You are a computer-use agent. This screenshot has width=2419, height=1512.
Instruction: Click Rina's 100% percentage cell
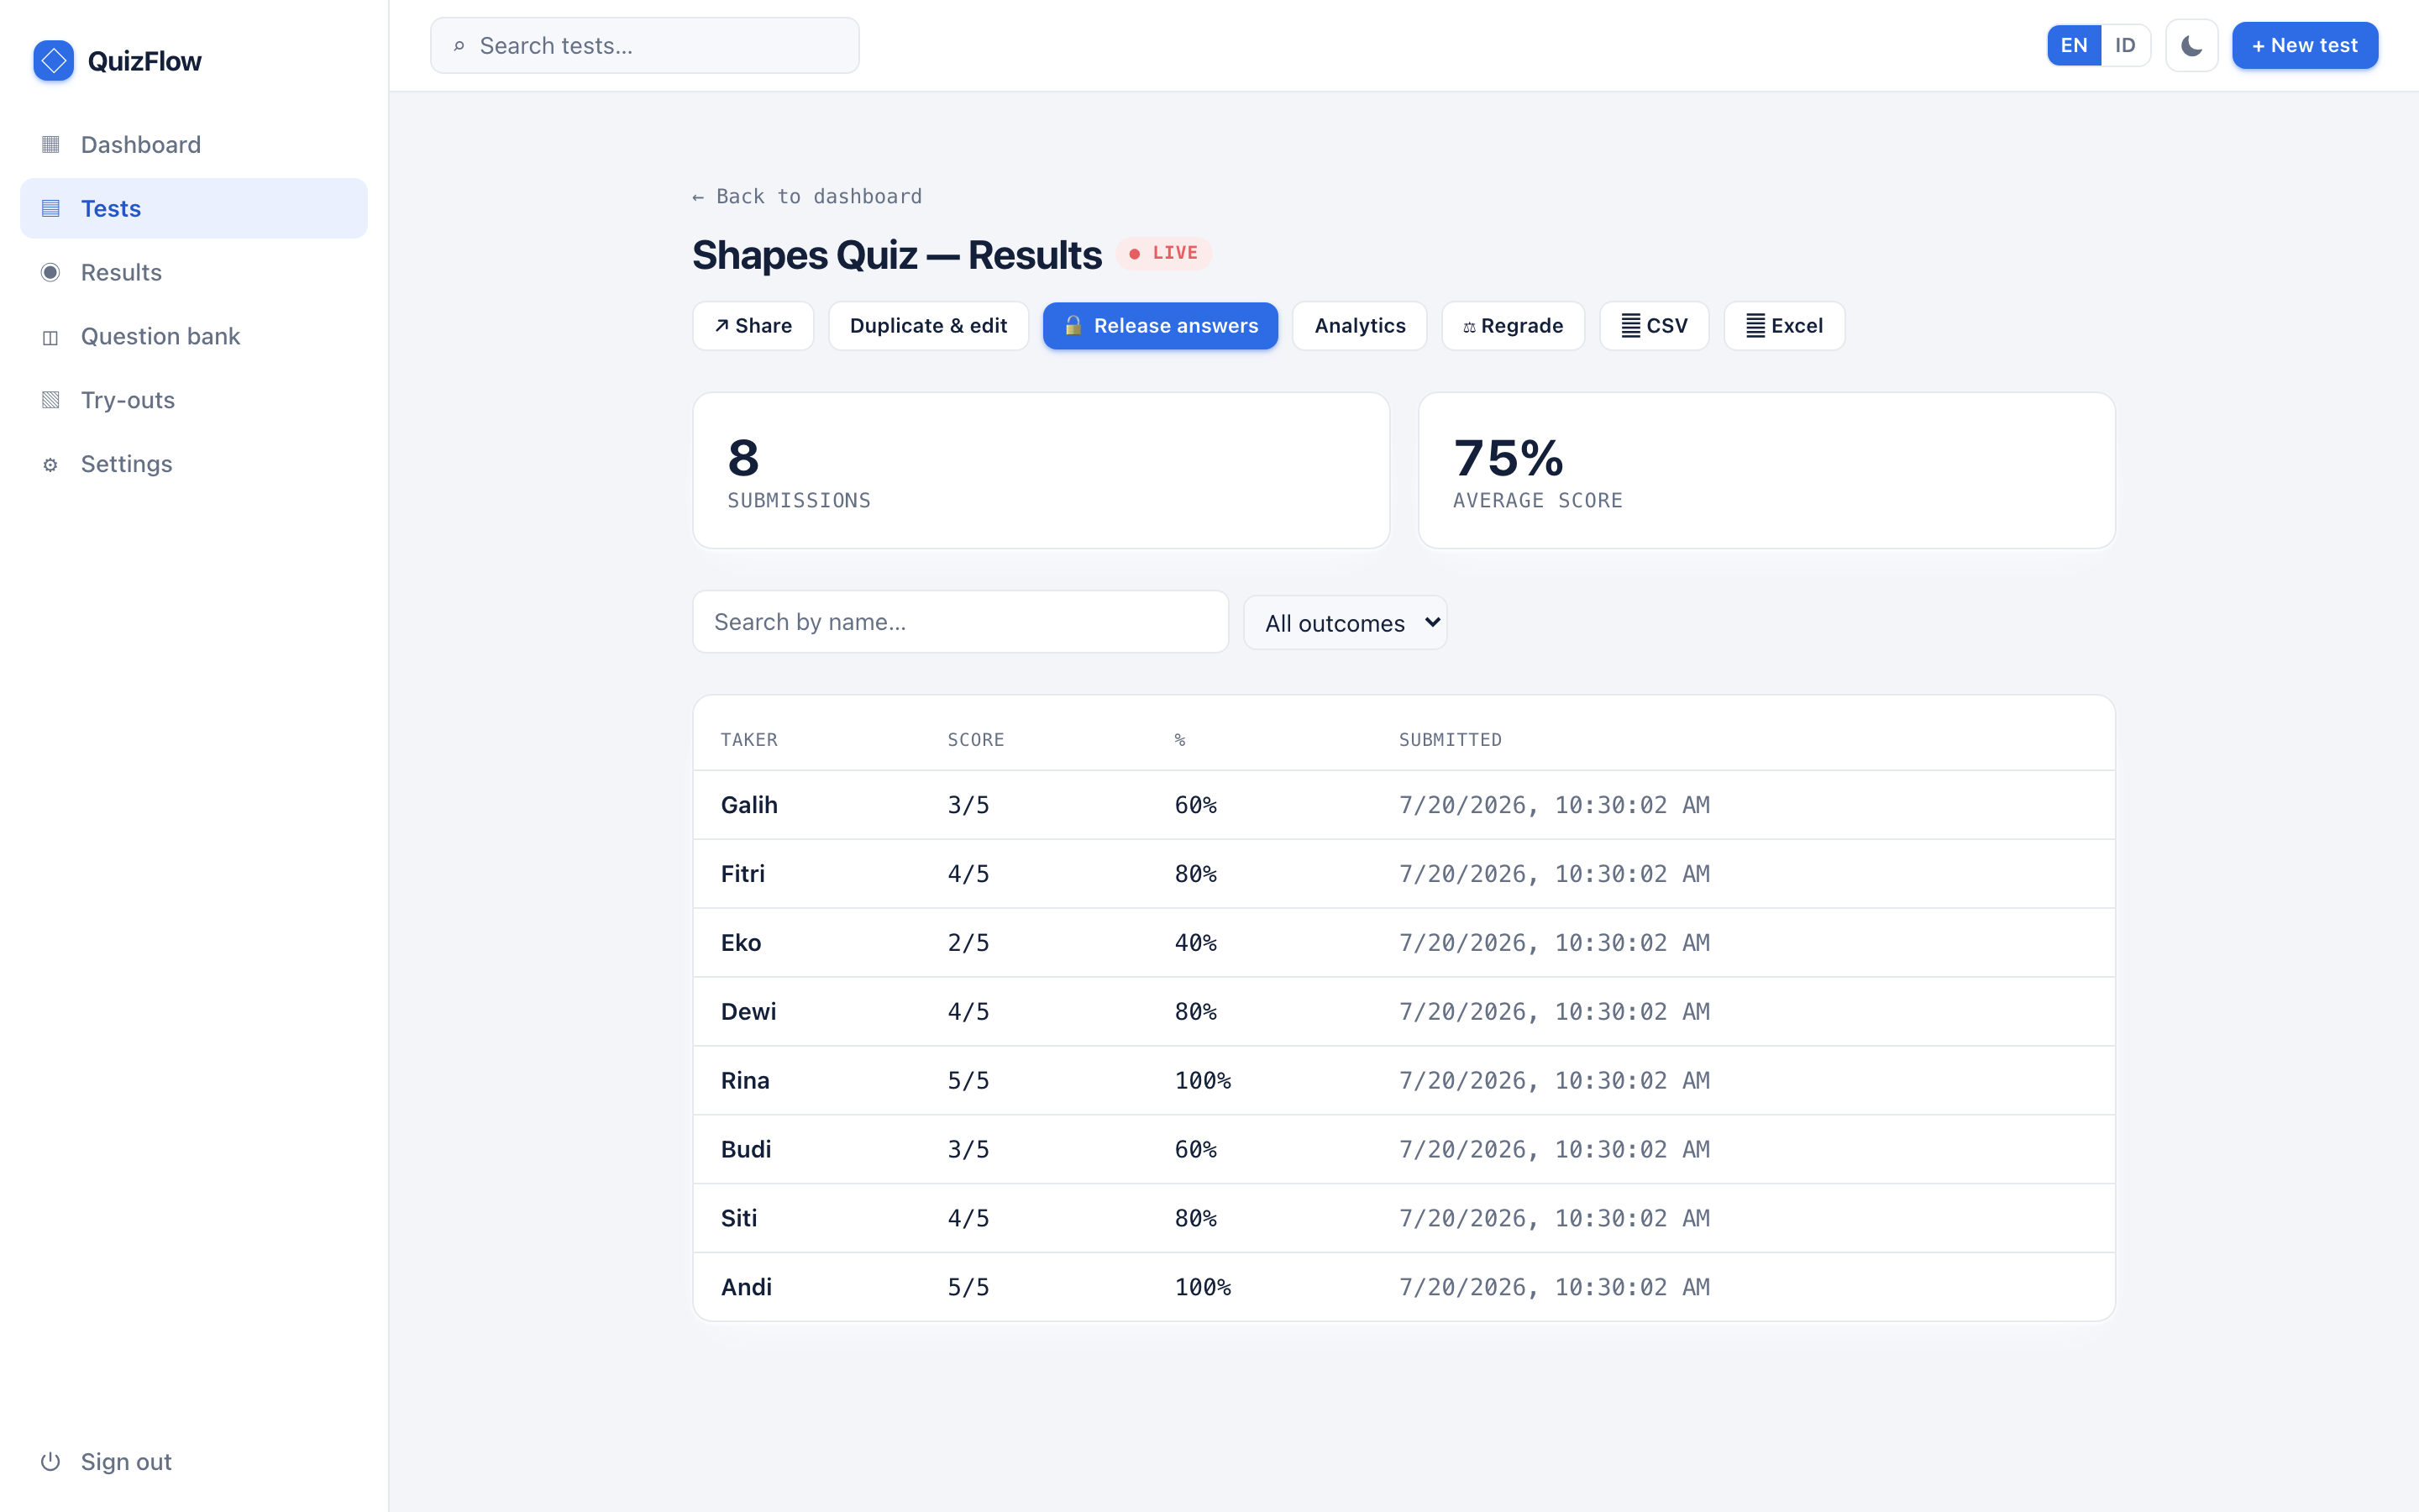[1203, 1081]
